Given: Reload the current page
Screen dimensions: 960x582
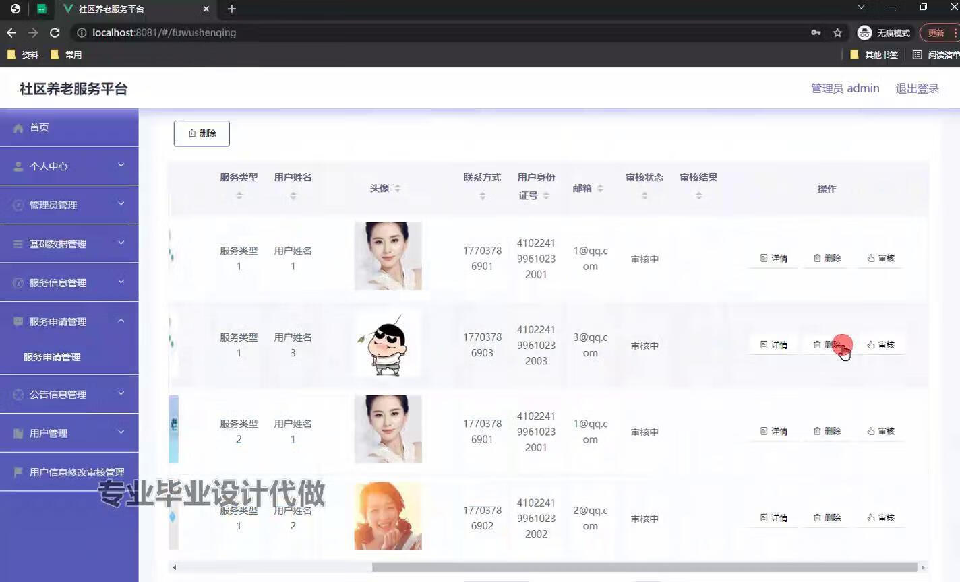Looking at the screenshot, I should coord(55,32).
